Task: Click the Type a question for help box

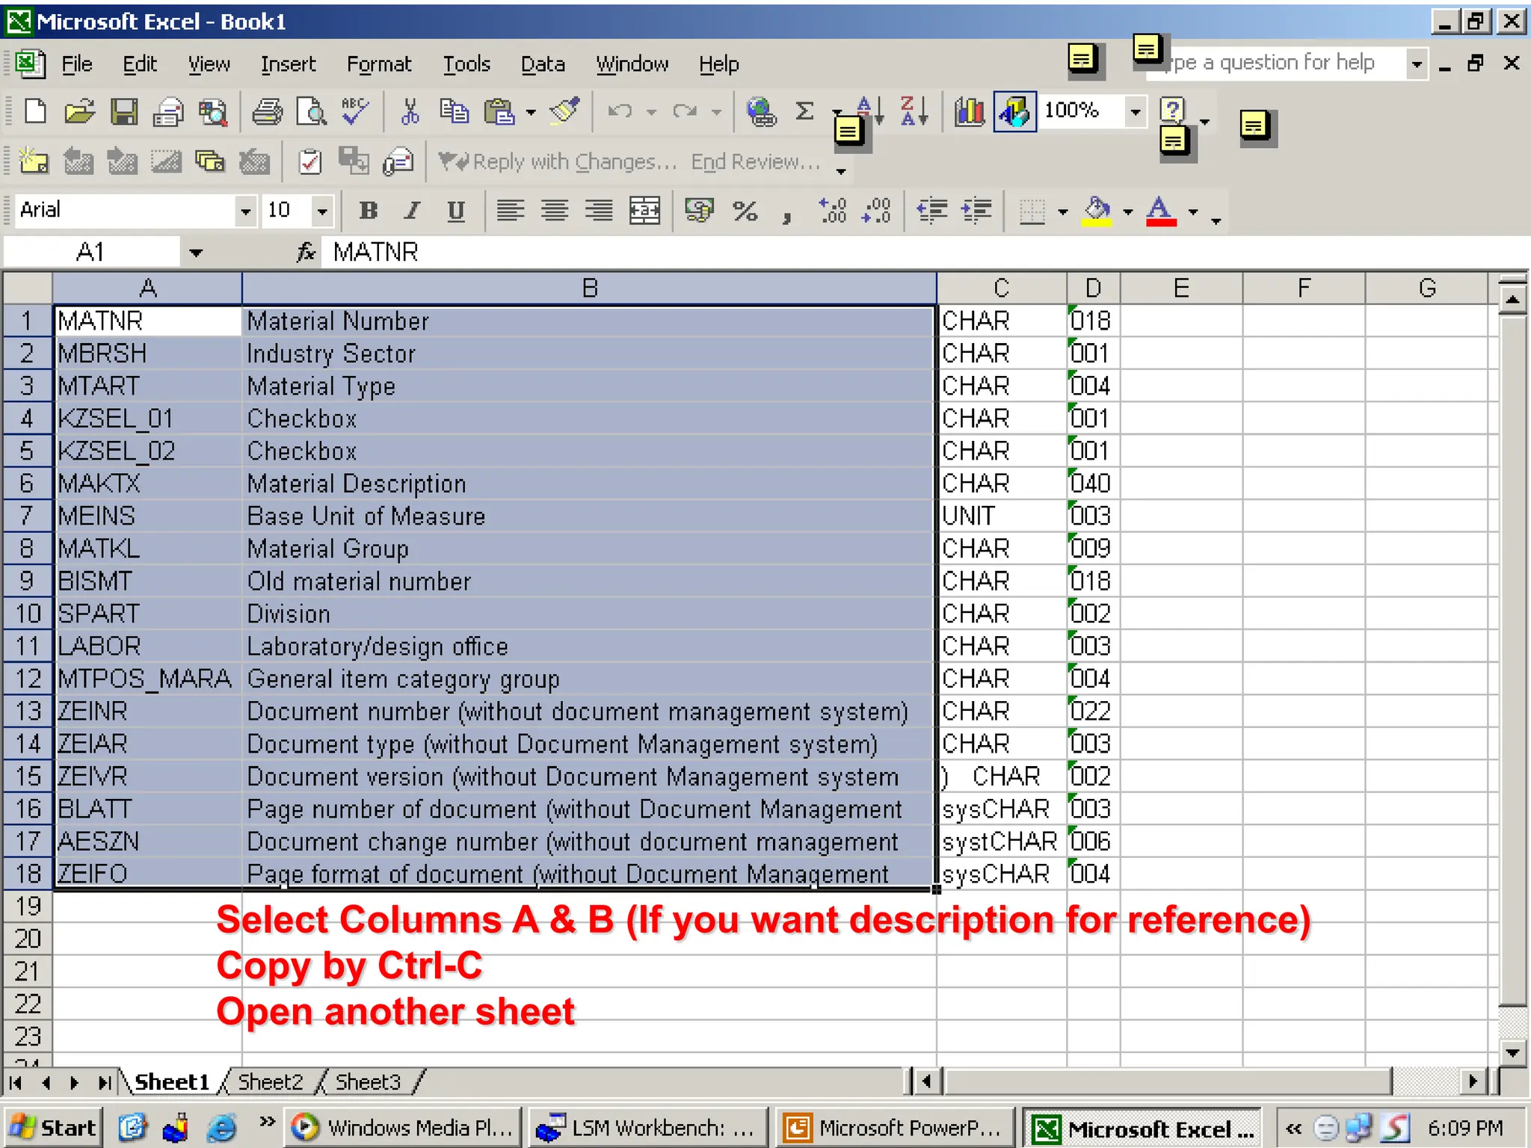Action: pyautogui.click(x=1278, y=63)
